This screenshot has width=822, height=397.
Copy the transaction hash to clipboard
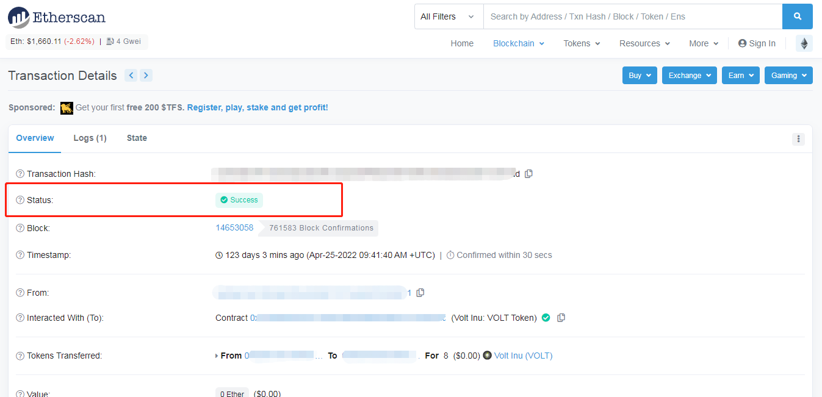point(528,174)
